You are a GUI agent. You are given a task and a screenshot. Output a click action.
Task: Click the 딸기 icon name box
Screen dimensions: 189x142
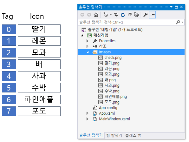click(x=39, y=29)
